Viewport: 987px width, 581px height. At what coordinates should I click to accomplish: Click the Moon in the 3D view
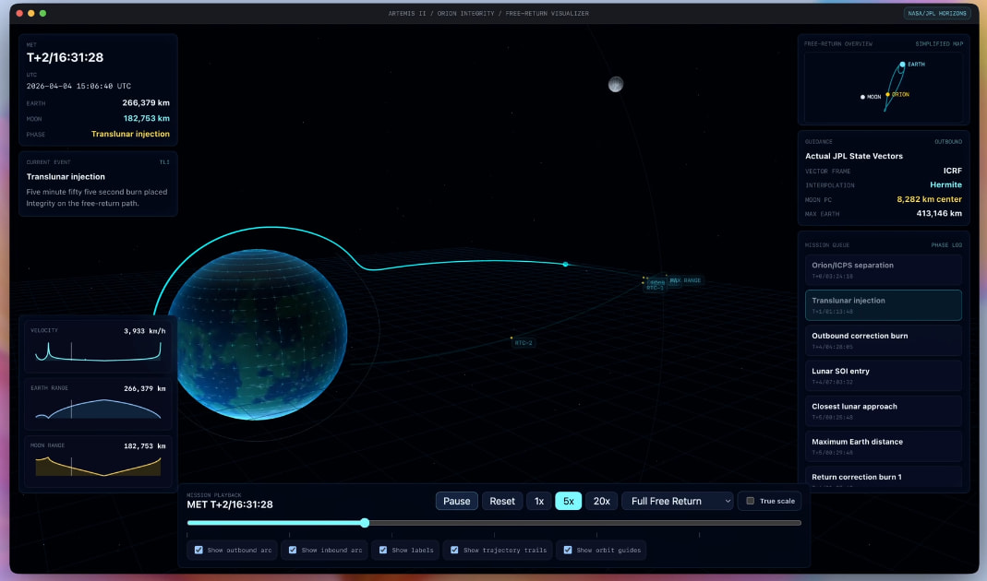pyautogui.click(x=616, y=84)
